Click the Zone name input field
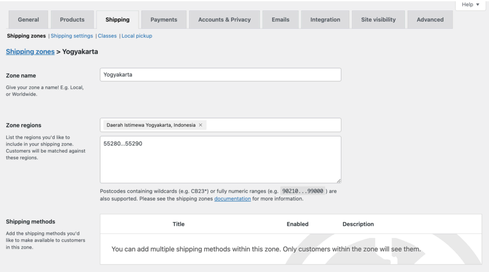This screenshot has width=489, height=272. [x=220, y=74]
